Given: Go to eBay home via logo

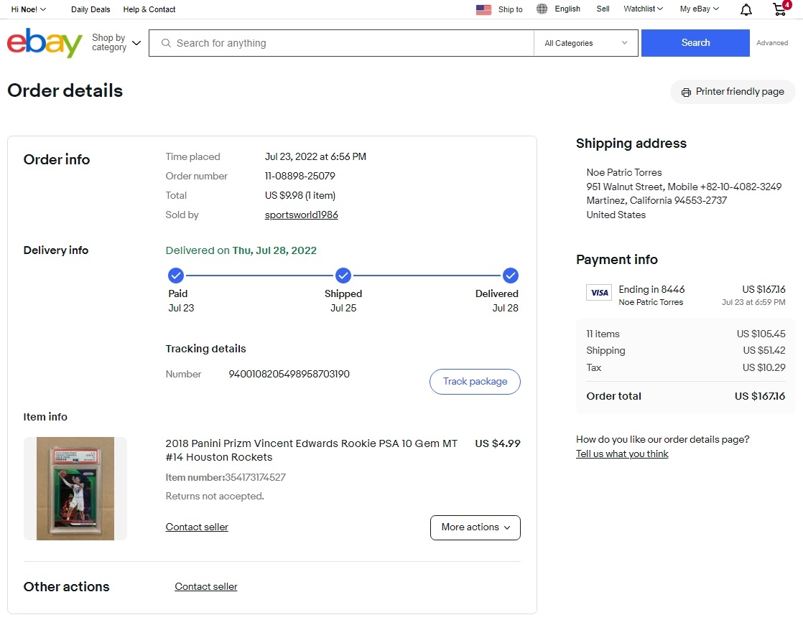Looking at the screenshot, I should [45, 43].
